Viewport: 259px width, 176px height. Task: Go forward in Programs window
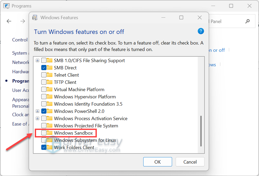pyautogui.click(x=23, y=21)
